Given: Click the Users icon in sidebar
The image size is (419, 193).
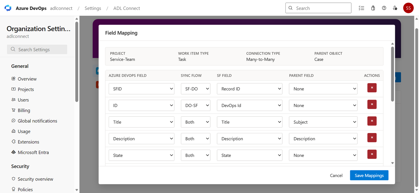Looking at the screenshot, I should pos(14,100).
